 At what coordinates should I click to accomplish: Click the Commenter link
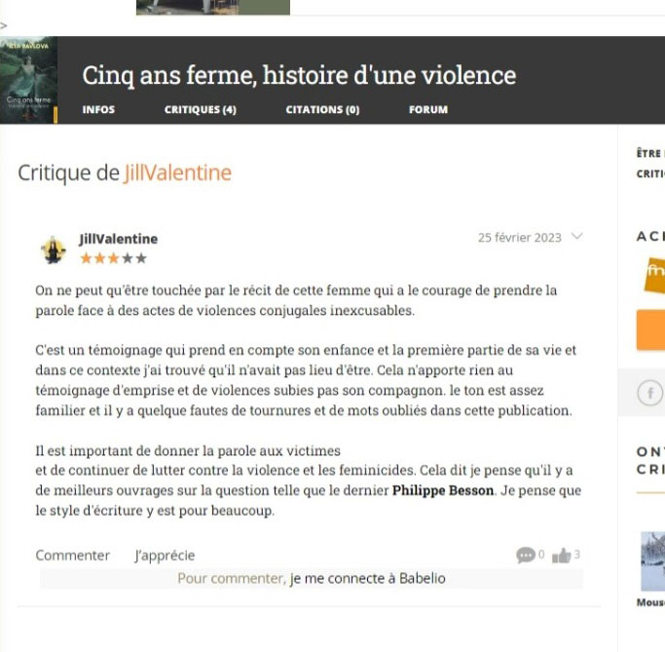72,556
